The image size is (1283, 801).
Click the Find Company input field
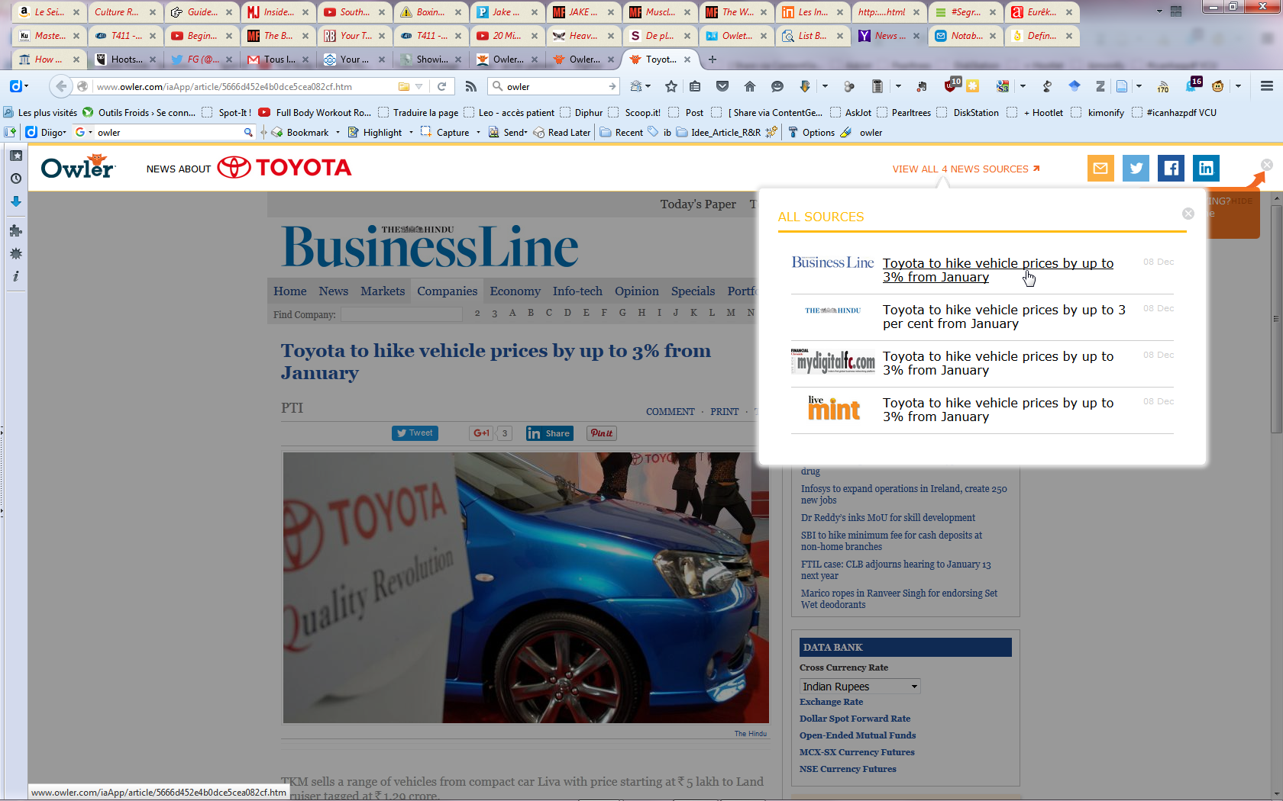tap(402, 314)
